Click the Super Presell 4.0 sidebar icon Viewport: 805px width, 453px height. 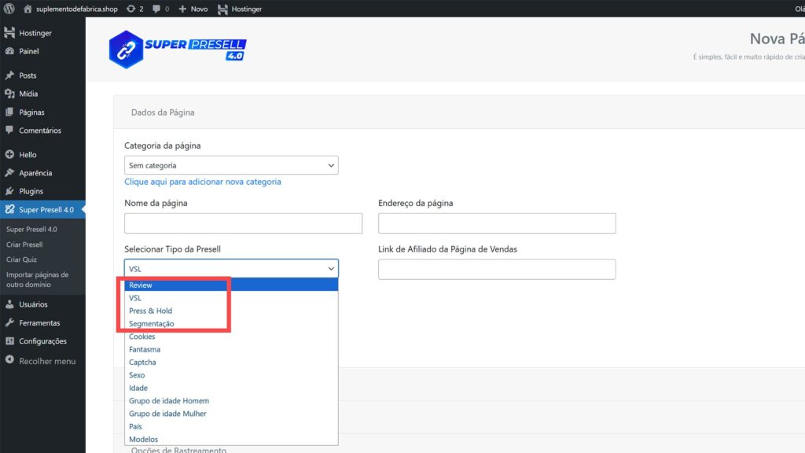click(x=11, y=209)
